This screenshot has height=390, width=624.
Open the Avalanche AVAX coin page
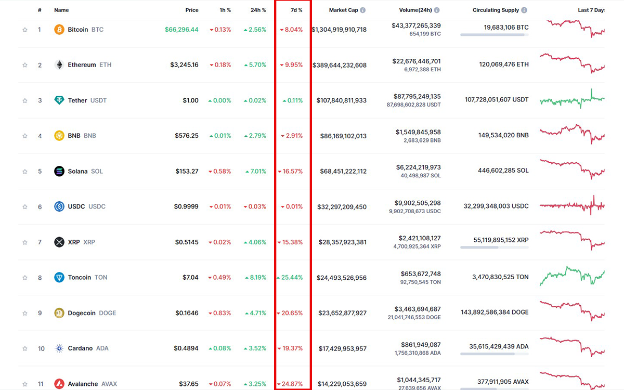point(92,384)
